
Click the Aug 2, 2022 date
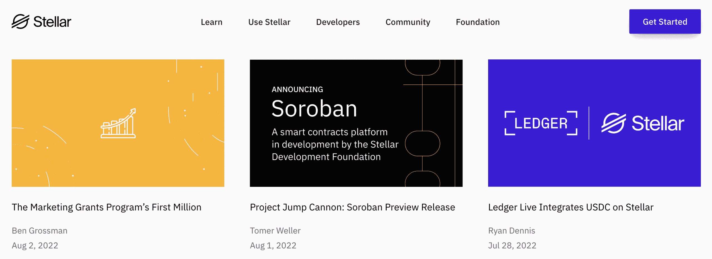(x=35, y=245)
